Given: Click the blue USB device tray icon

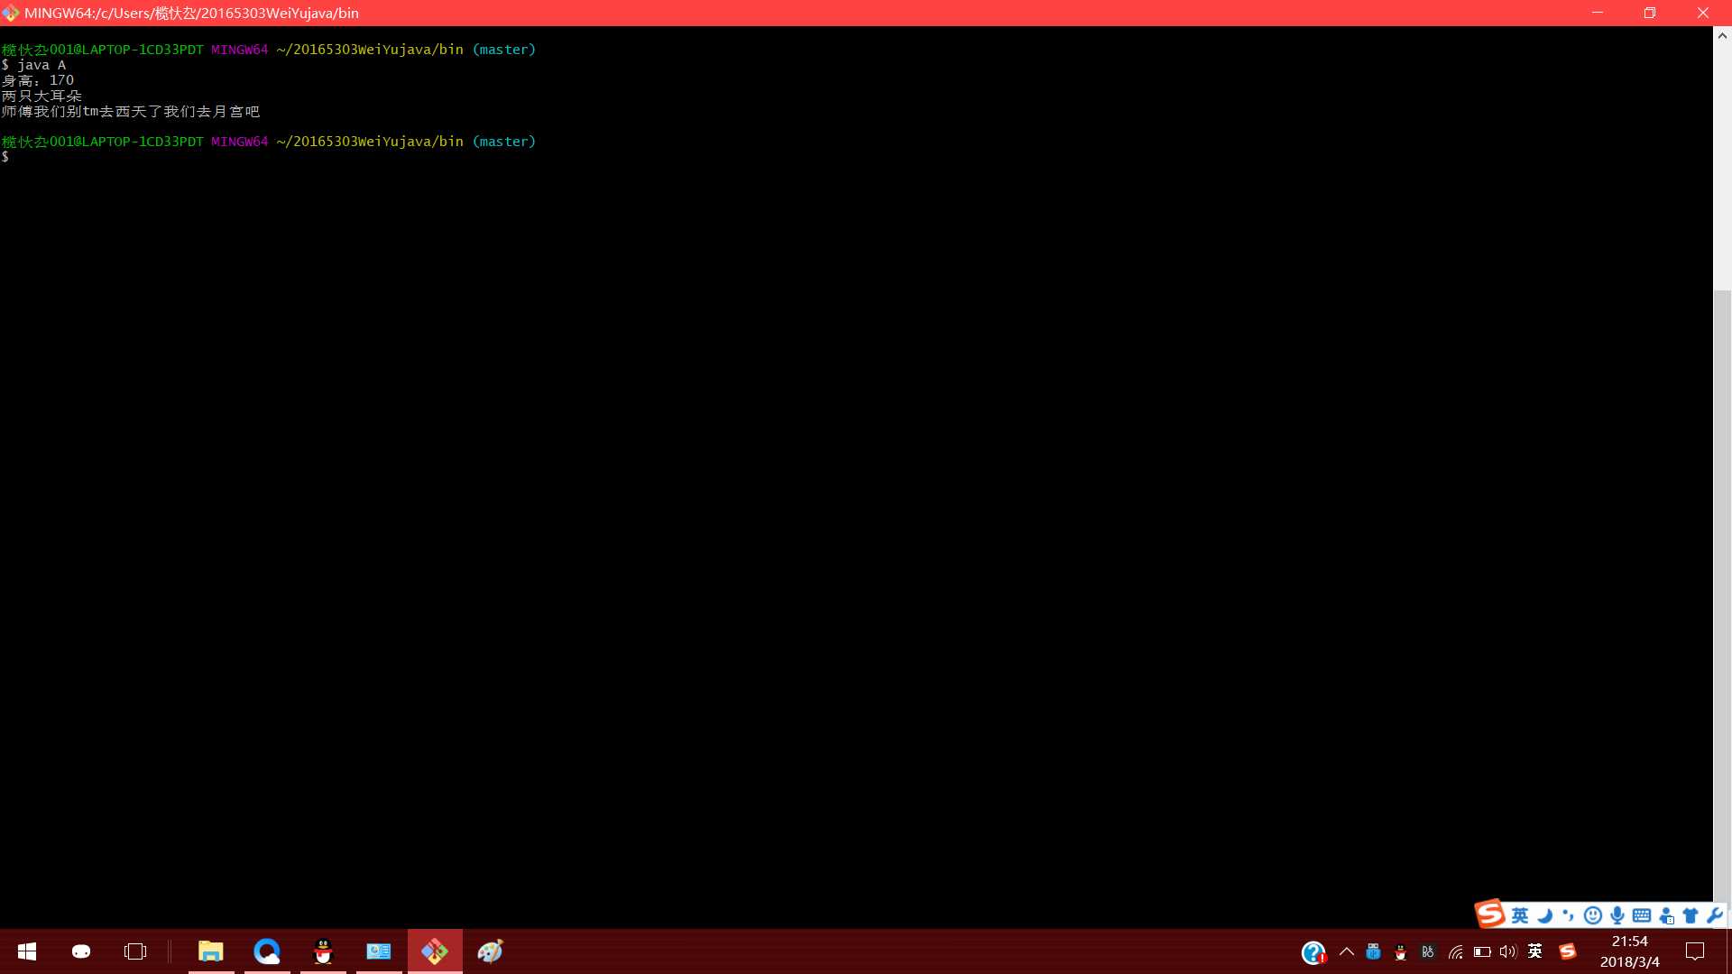Looking at the screenshot, I should [1373, 951].
